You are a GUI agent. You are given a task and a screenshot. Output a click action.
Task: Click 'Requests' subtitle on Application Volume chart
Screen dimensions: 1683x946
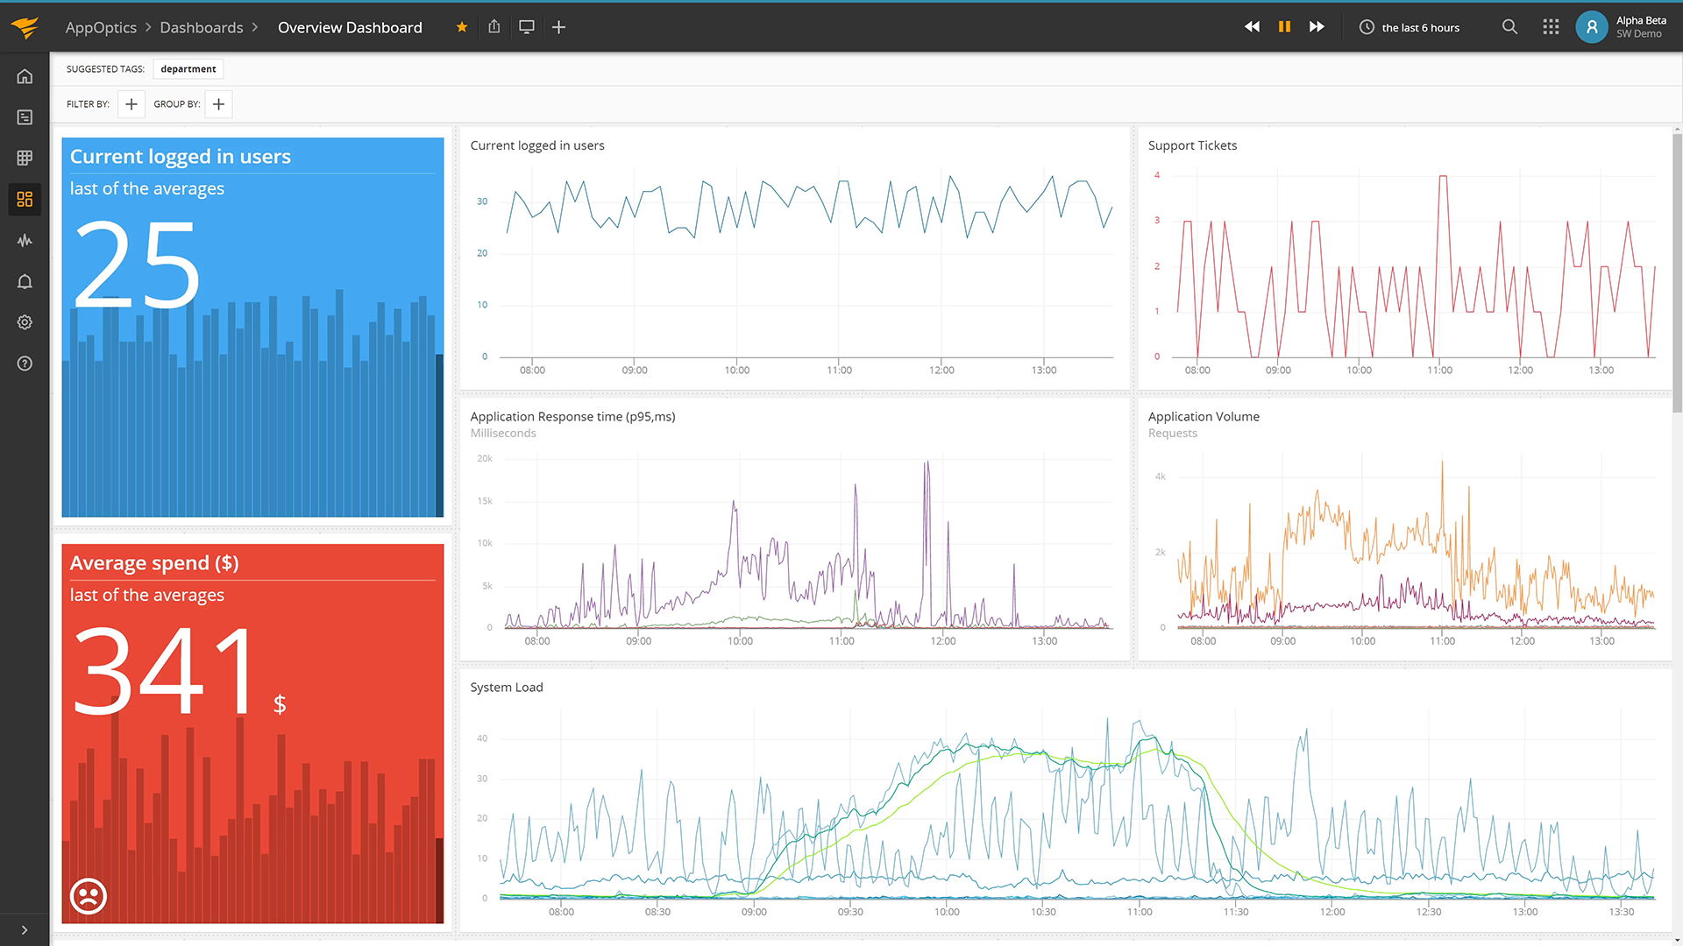coord(1172,434)
